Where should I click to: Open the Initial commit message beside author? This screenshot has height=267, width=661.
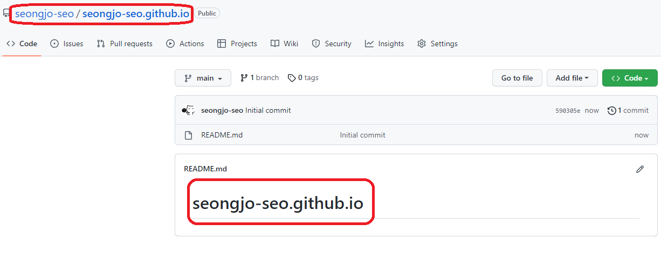[268, 110]
